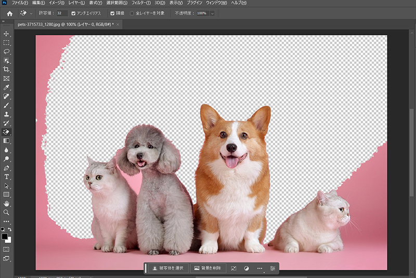Select the Eyedropper tool
This screenshot has width=416, height=278.
[x=6, y=87]
